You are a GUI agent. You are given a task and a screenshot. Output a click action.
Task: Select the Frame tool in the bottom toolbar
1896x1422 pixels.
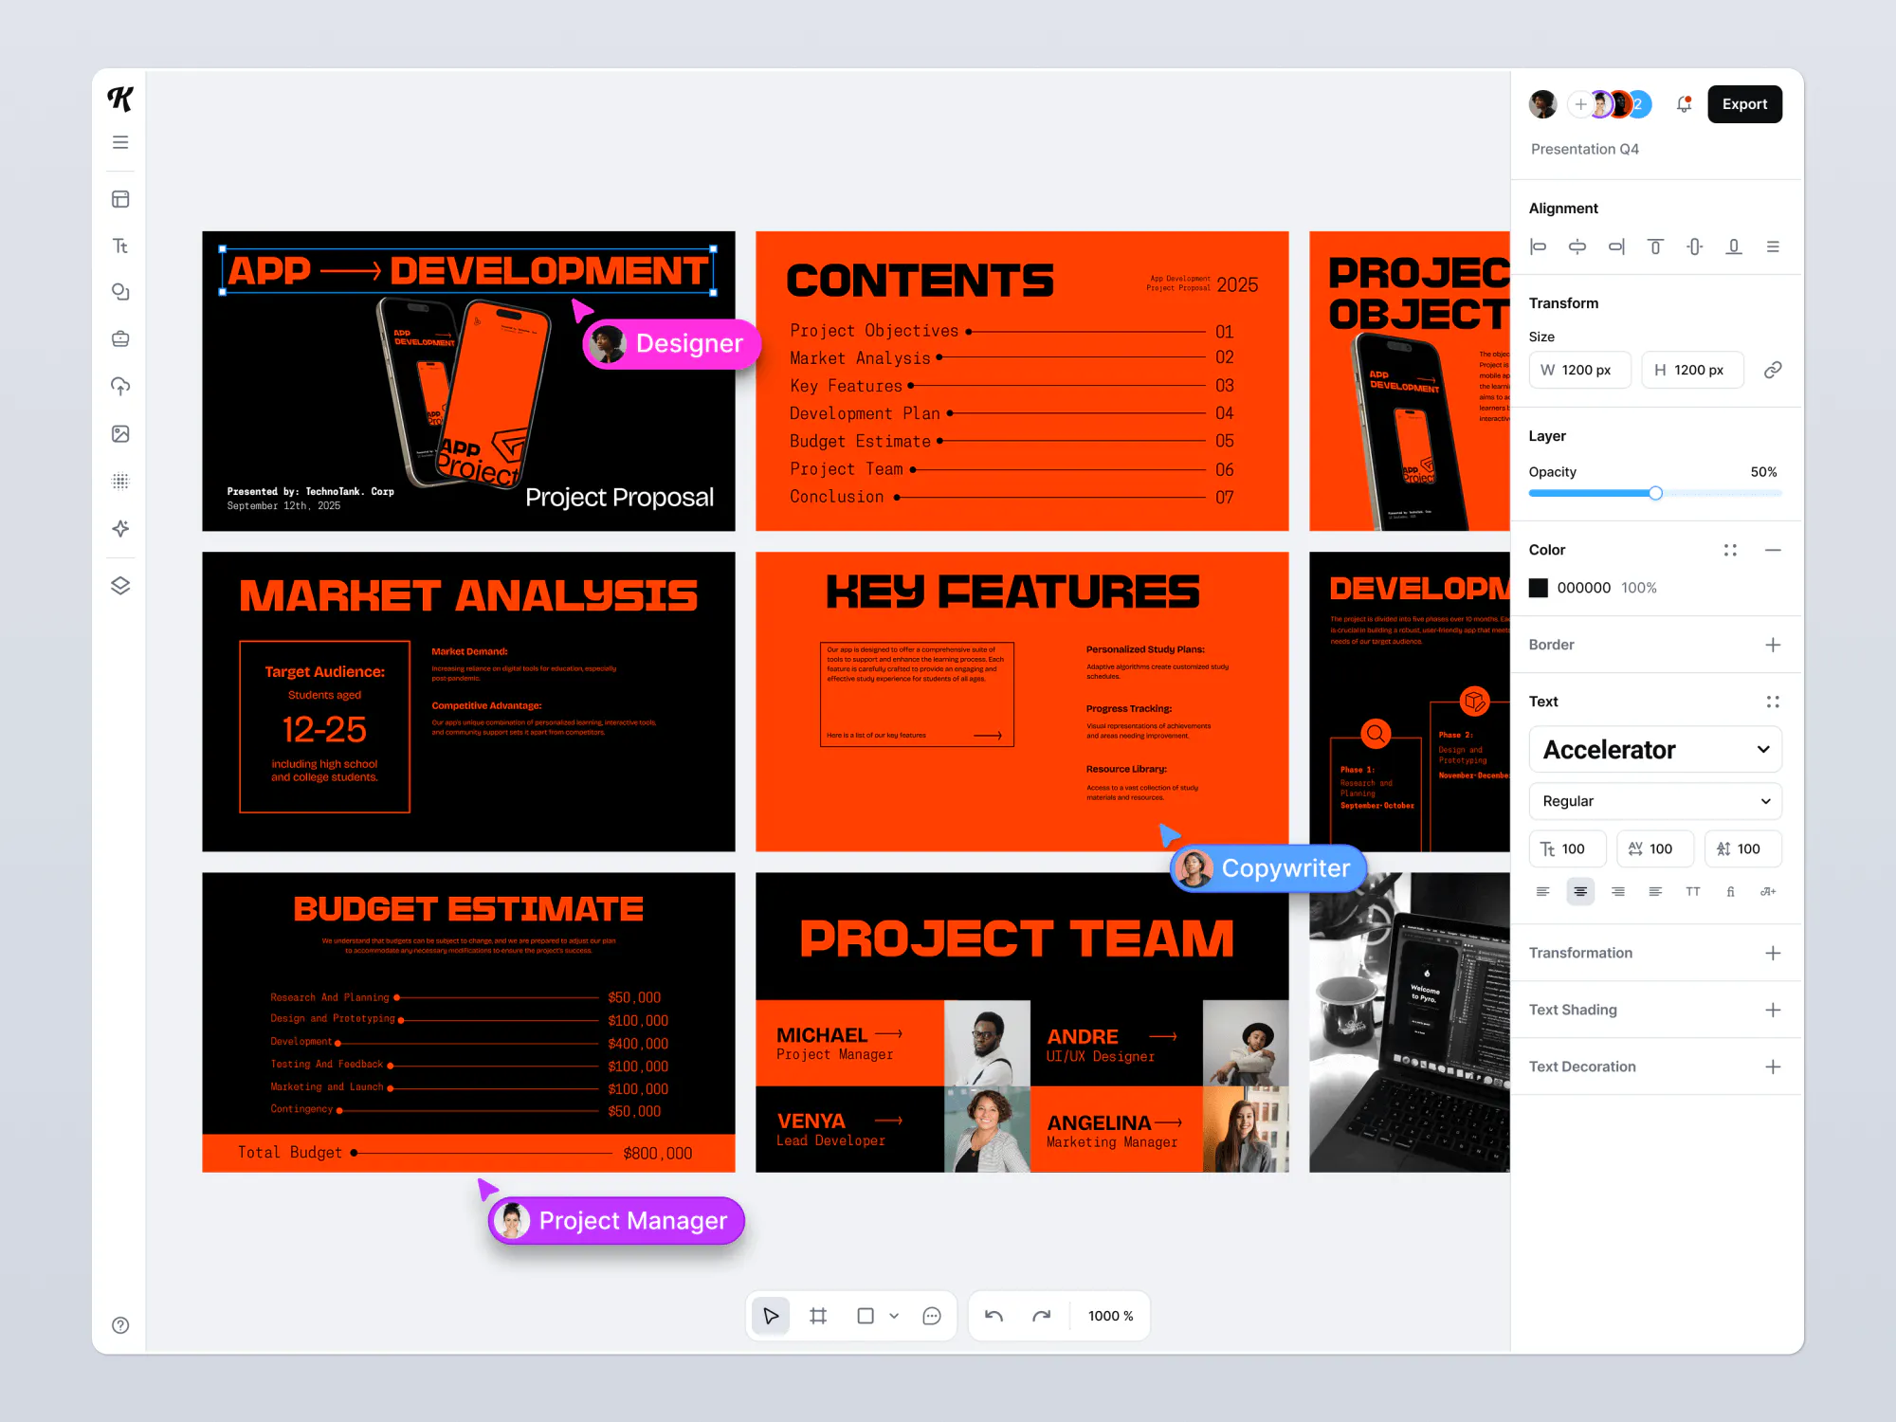point(817,1316)
